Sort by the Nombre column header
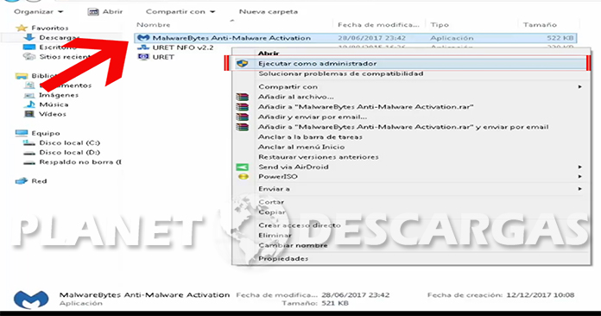The width and height of the screenshot is (601, 316). point(154,25)
